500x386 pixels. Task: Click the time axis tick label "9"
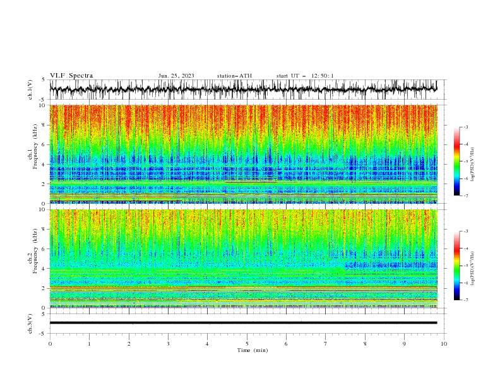click(x=404, y=344)
